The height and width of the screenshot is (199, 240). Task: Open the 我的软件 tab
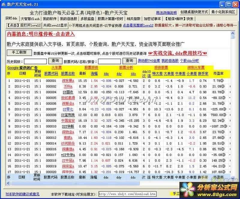tap(49, 19)
